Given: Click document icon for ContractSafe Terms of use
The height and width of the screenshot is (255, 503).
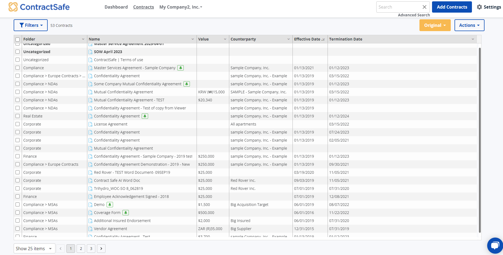Looking at the screenshot, I should [91, 60].
